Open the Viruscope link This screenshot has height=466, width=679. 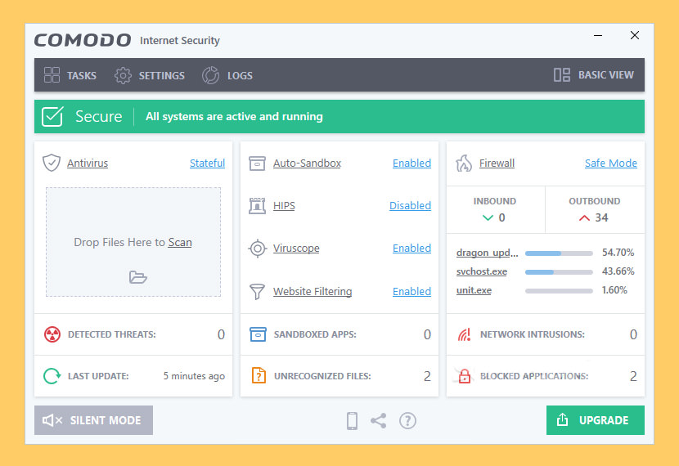(296, 249)
